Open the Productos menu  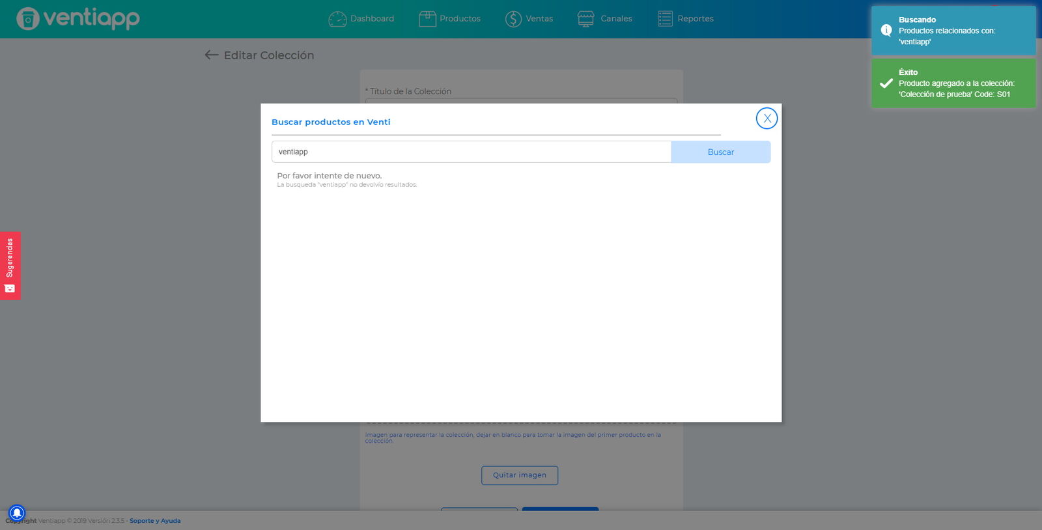(450, 19)
